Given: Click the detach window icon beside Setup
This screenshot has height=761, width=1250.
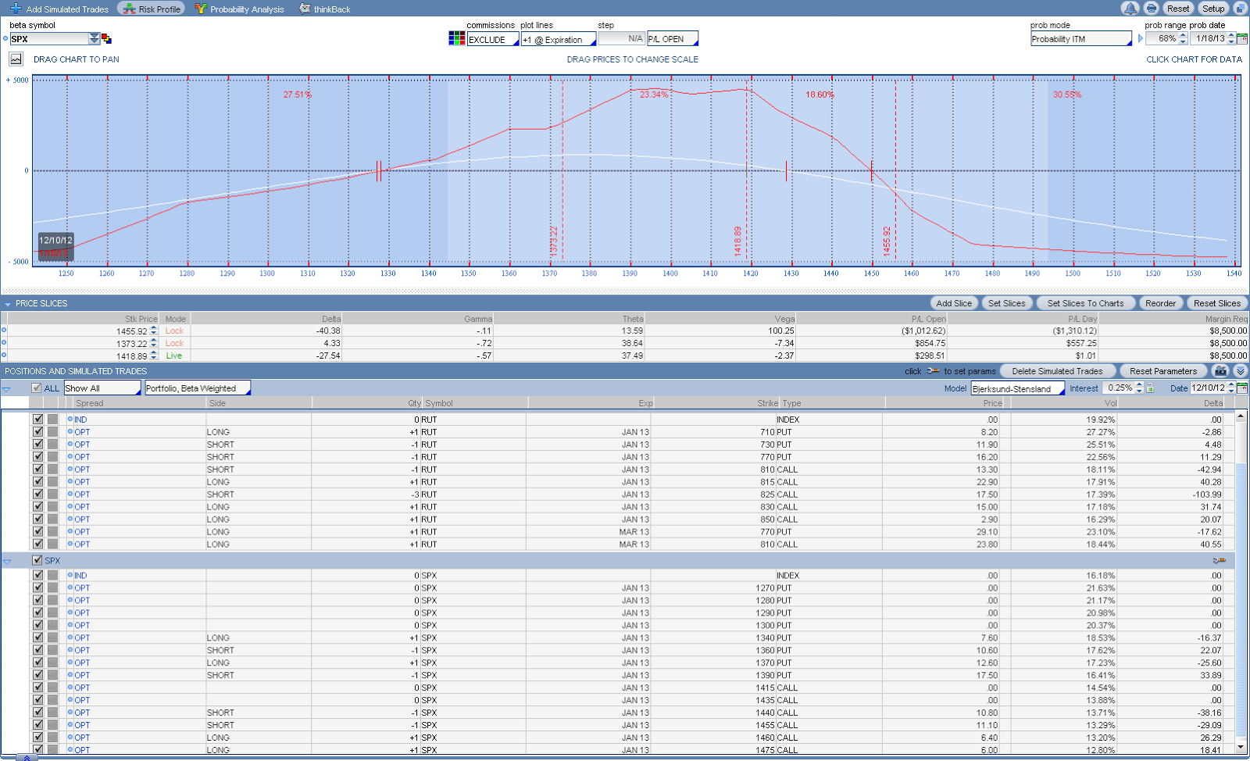Looking at the screenshot, I should 1240,9.
